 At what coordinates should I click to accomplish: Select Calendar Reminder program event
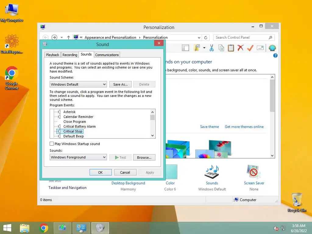[78, 117]
